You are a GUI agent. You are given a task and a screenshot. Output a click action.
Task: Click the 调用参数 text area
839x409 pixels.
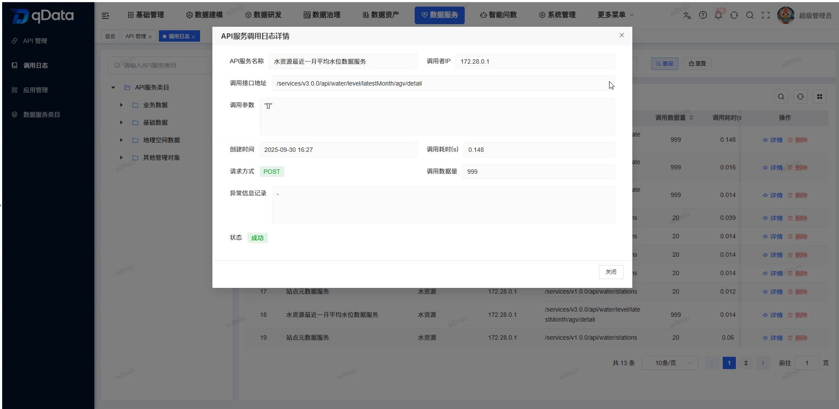pyautogui.click(x=437, y=116)
